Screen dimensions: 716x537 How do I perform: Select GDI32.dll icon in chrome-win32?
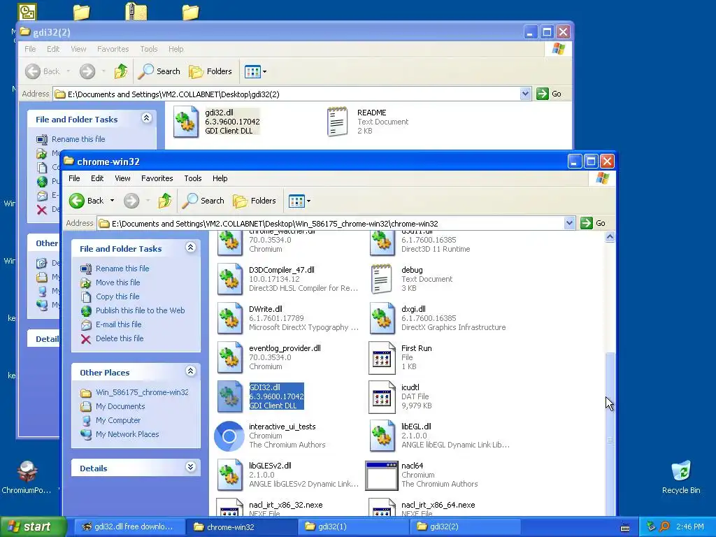(x=229, y=396)
